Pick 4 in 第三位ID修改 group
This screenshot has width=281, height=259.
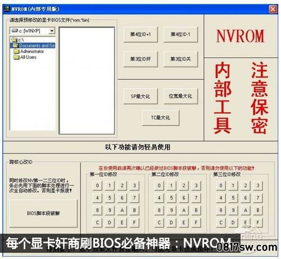[x=221, y=198]
